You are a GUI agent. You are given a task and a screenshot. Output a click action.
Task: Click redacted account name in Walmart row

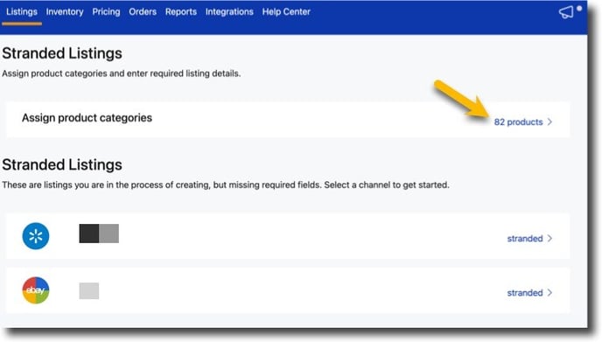click(x=99, y=234)
